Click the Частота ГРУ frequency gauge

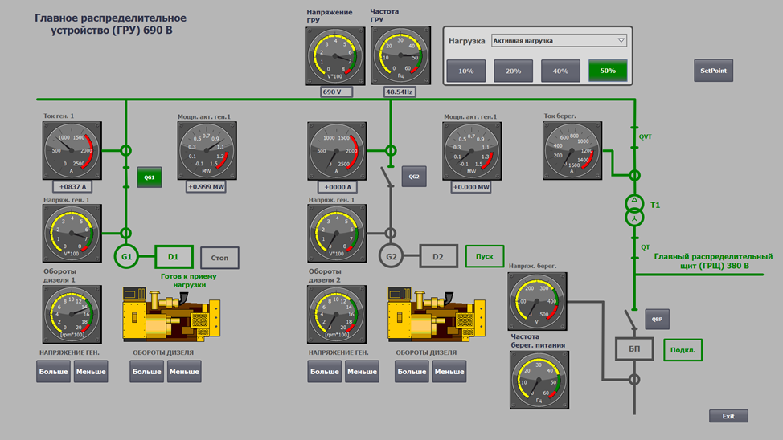point(400,55)
